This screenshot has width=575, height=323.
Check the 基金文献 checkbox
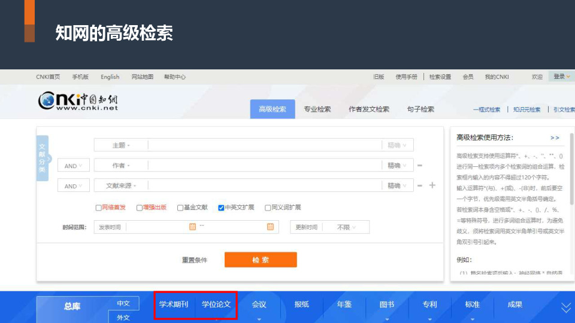pyautogui.click(x=180, y=208)
